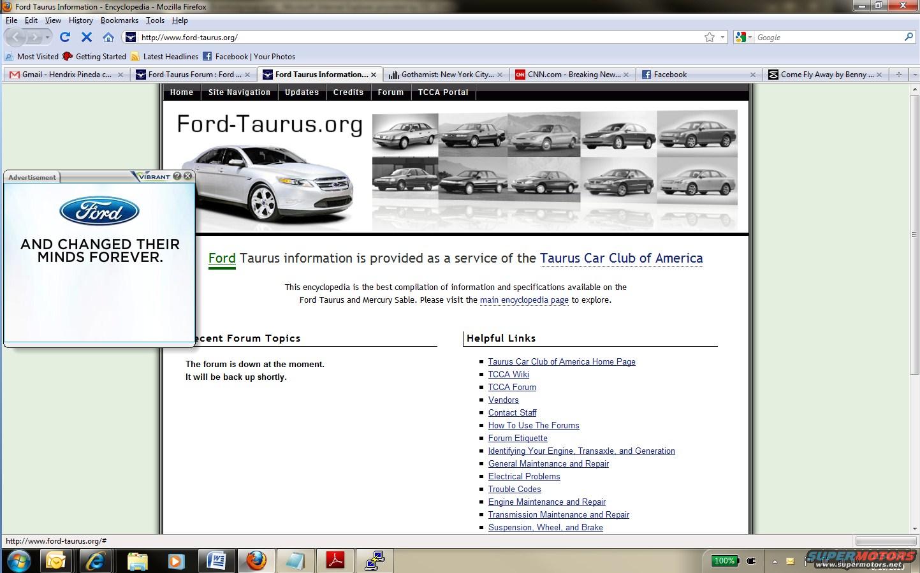
Task: Open the Most Visited bookmarks folder
Action: pos(31,56)
